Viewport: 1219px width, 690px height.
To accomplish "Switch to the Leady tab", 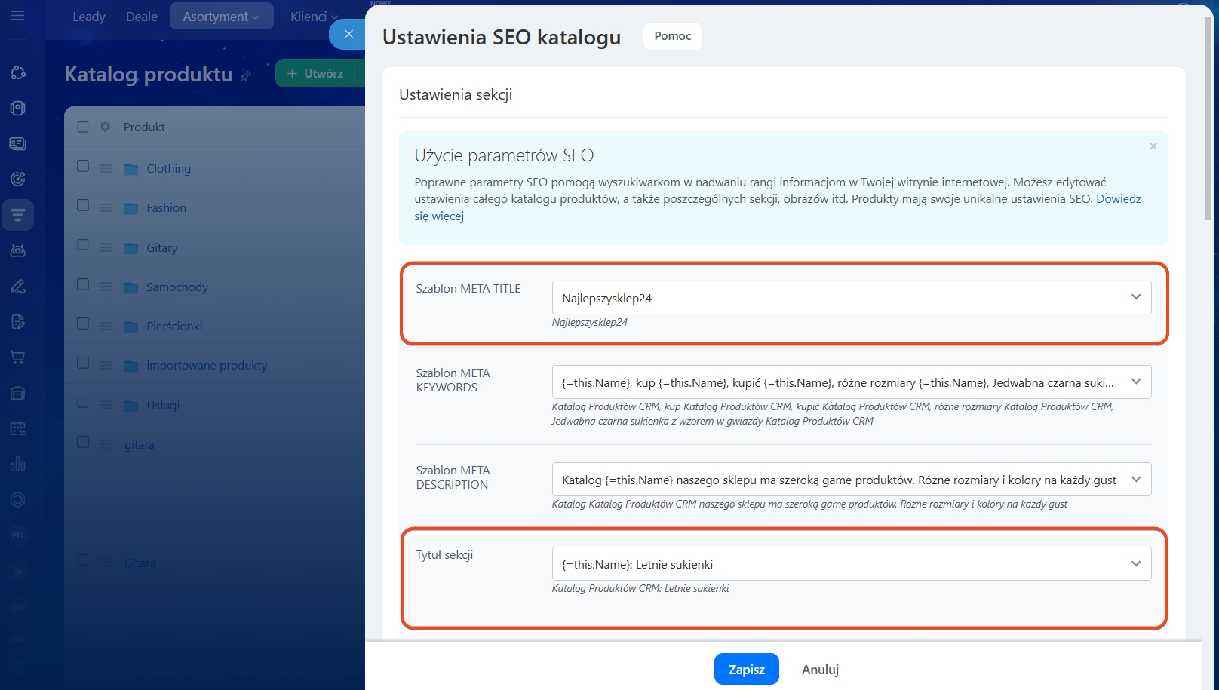I will tap(89, 17).
